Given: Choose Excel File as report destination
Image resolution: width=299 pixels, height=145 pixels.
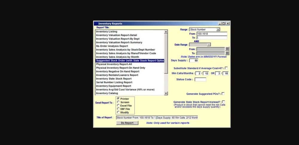Looking at the screenshot, I should pyautogui.click(x=118, y=106).
